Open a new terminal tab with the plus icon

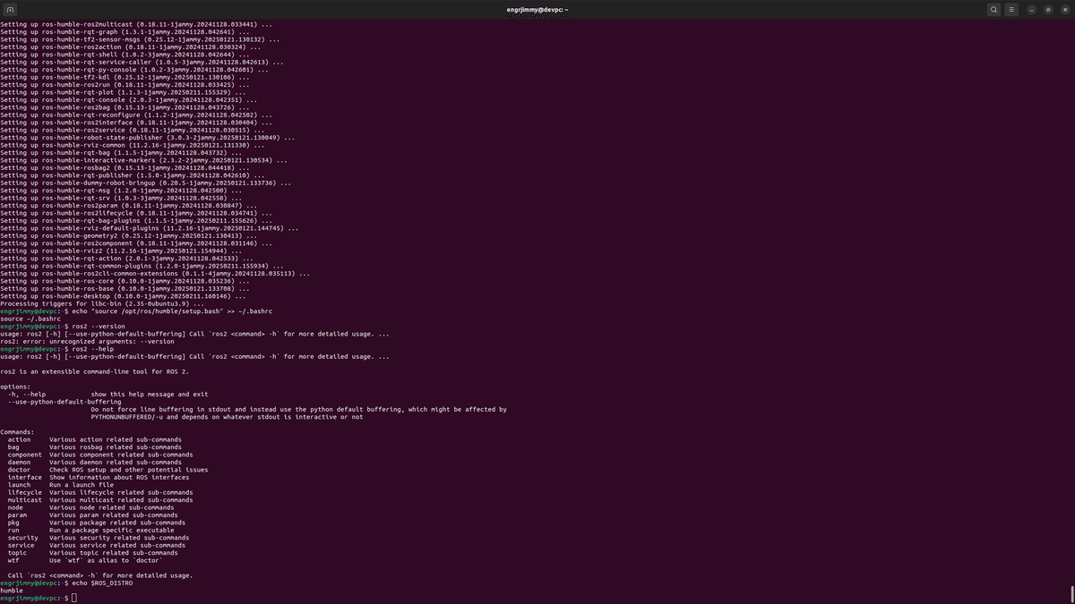[10, 10]
